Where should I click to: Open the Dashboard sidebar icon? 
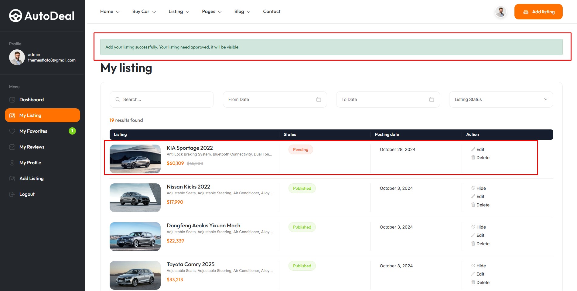click(12, 100)
